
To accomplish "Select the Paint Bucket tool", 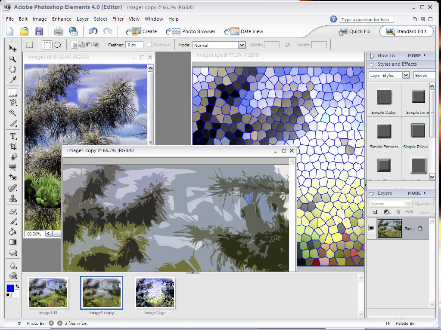I will tap(13, 232).
